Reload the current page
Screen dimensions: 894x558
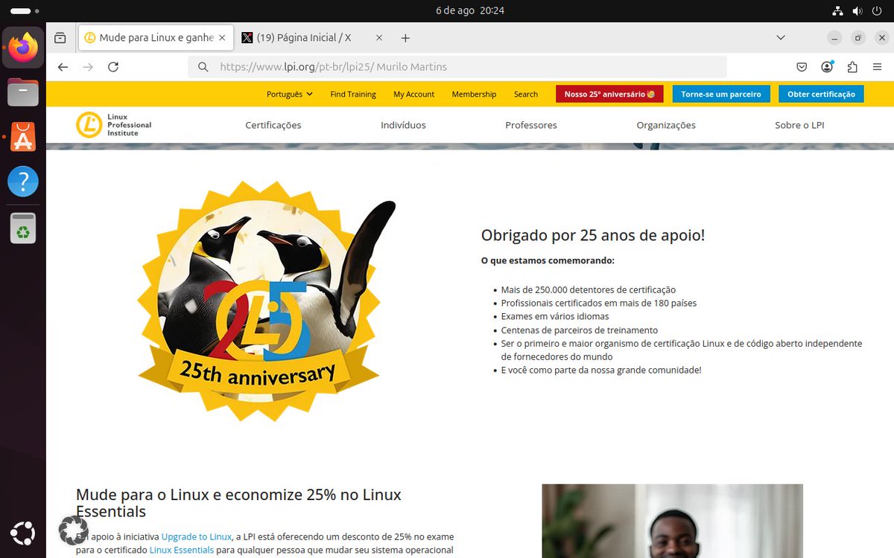113,67
